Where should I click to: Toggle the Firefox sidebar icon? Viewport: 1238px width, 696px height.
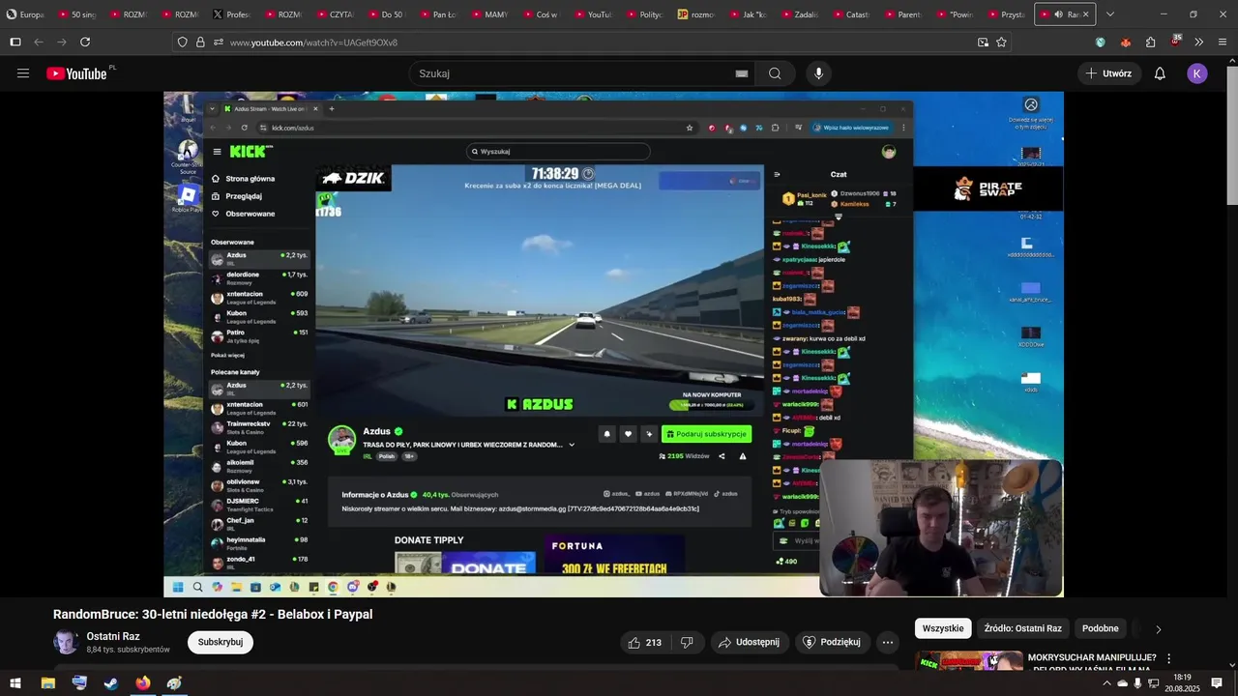click(15, 43)
